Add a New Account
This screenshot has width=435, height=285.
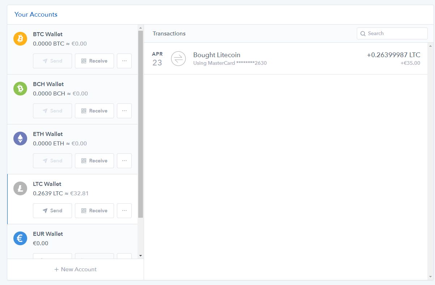75,269
